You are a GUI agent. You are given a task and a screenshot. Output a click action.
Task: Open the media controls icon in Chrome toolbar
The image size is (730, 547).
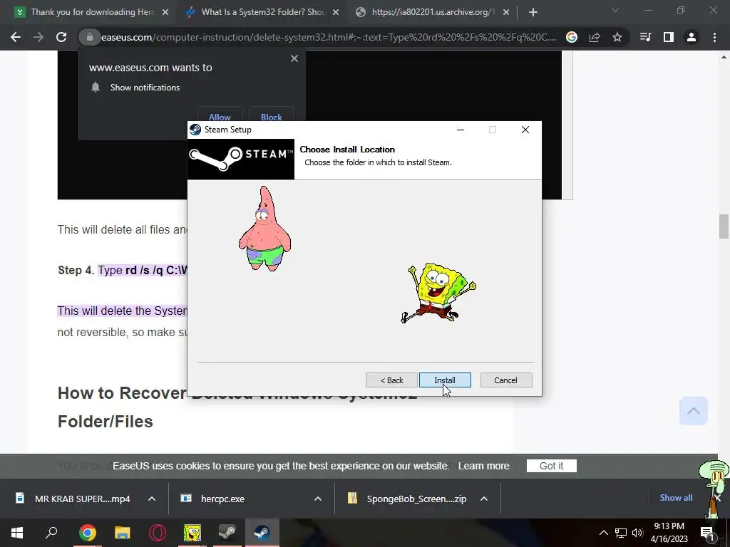click(x=646, y=37)
